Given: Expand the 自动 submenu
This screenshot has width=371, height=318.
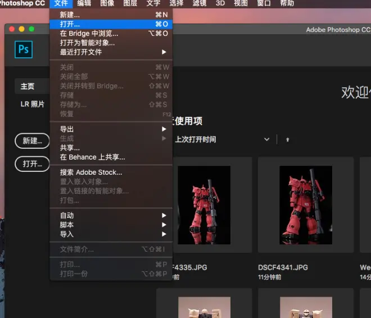Looking at the screenshot, I should 111,215.
